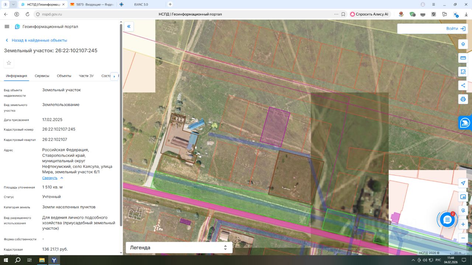Select the ruler measurement tool

tap(463, 58)
